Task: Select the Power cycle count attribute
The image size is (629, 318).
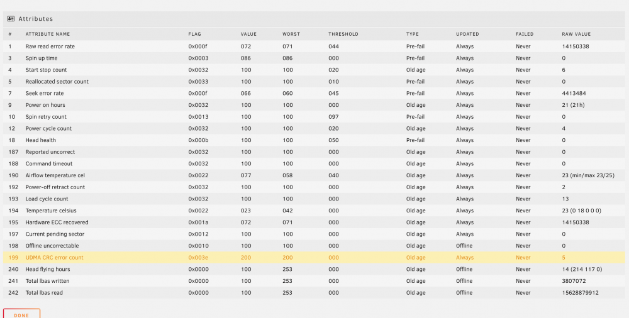Action: tap(48, 129)
